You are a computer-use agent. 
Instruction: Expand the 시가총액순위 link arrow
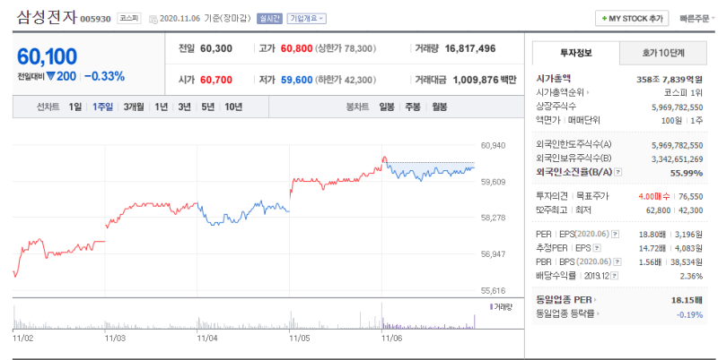pos(588,93)
